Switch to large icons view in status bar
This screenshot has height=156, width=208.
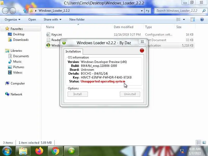click(x=204, y=142)
